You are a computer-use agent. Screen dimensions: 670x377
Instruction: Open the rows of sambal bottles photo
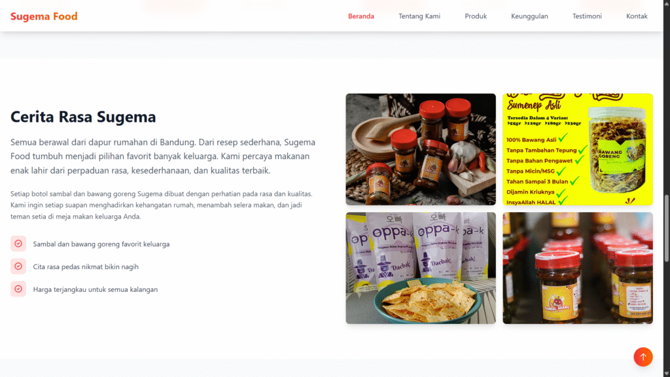click(578, 268)
